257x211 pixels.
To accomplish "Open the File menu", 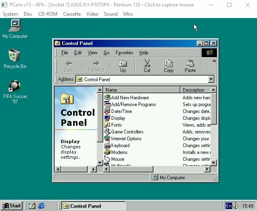I will (65, 53).
